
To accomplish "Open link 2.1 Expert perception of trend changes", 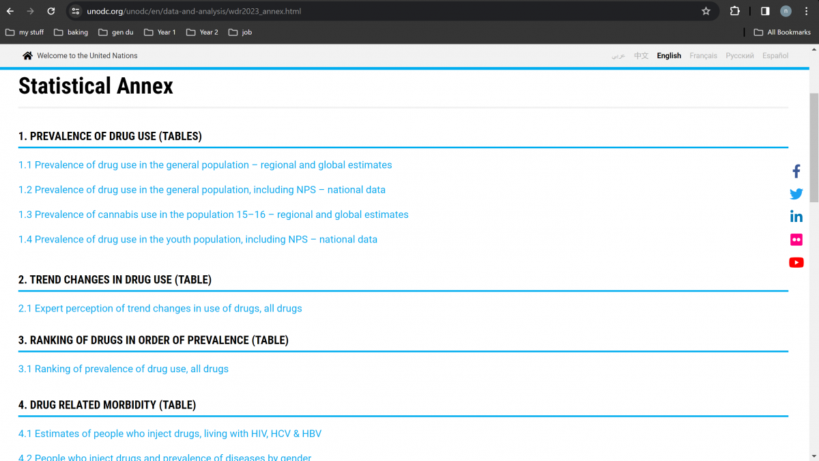I will click(160, 309).
